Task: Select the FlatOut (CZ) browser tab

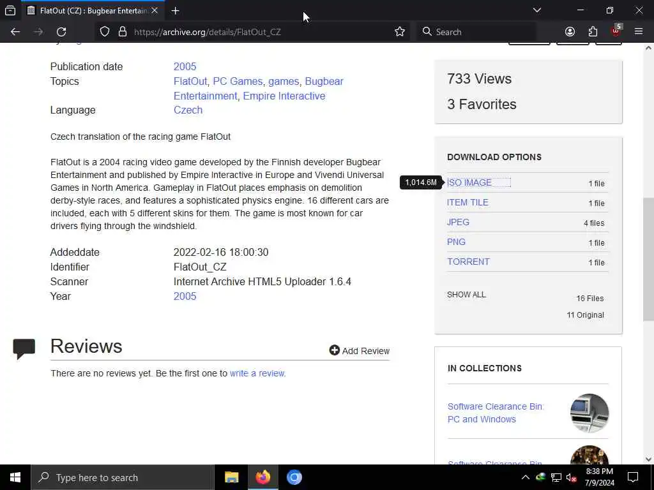Action: 93,11
